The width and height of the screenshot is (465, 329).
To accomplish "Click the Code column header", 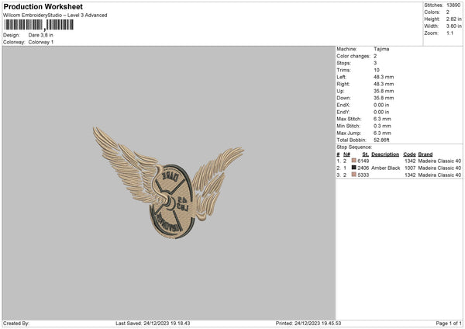I will click(409, 154).
